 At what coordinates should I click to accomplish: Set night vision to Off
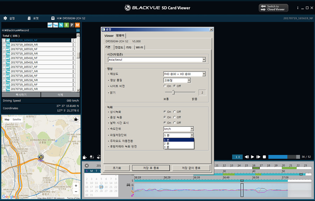174,86
